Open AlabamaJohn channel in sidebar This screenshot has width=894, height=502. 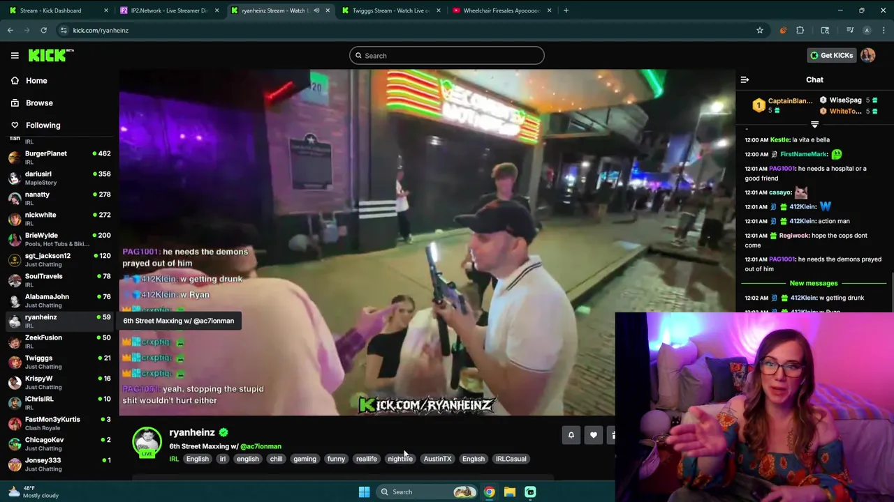[59, 301]
